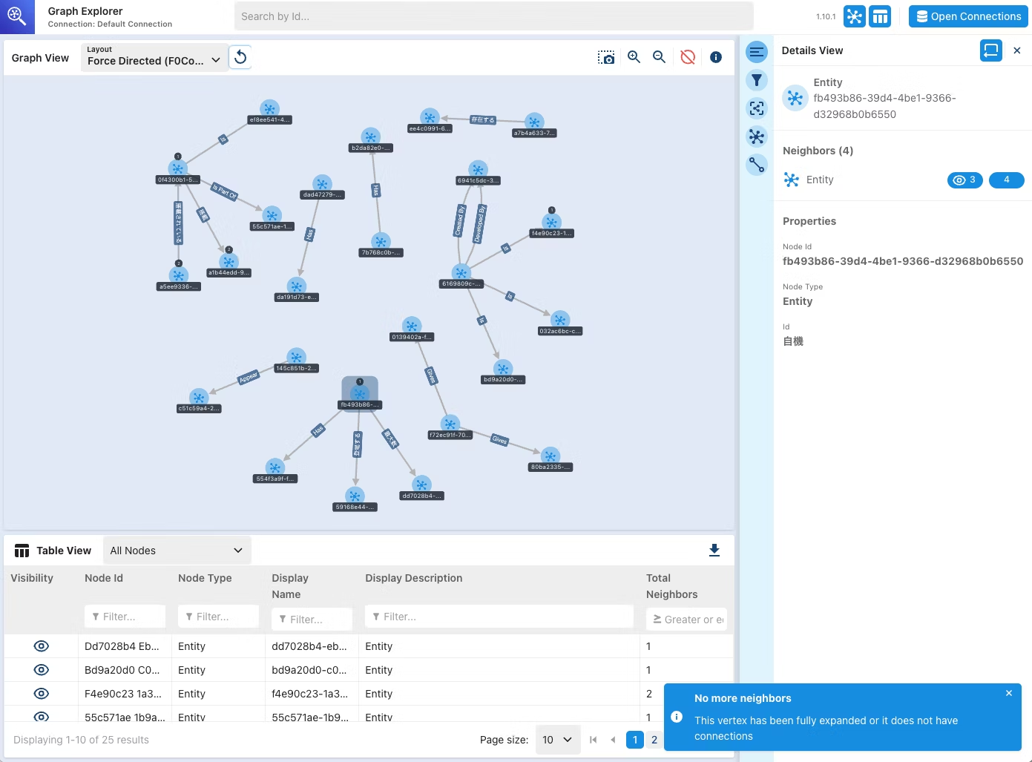Select the 0f4300b1 graph node
This screenshot has height=762, width=1032.
[x=178, y=169]
